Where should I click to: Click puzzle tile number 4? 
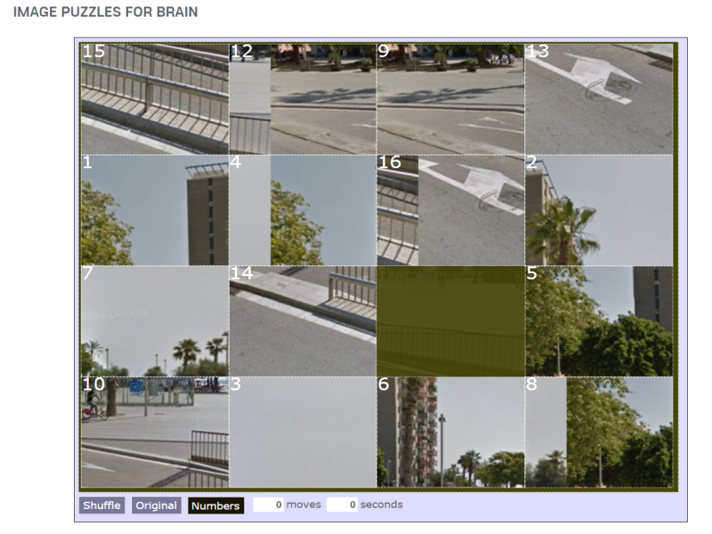(x=303, y=210)
